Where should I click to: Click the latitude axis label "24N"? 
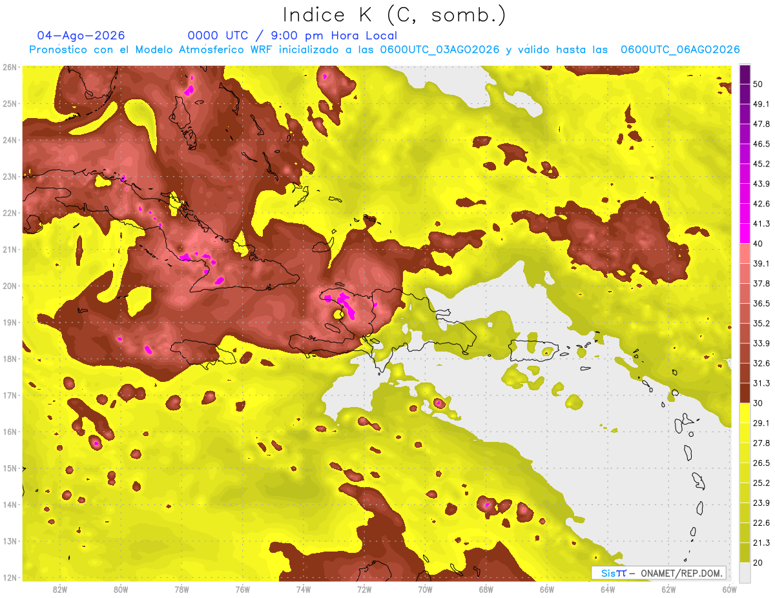click(x=10, y=140)
